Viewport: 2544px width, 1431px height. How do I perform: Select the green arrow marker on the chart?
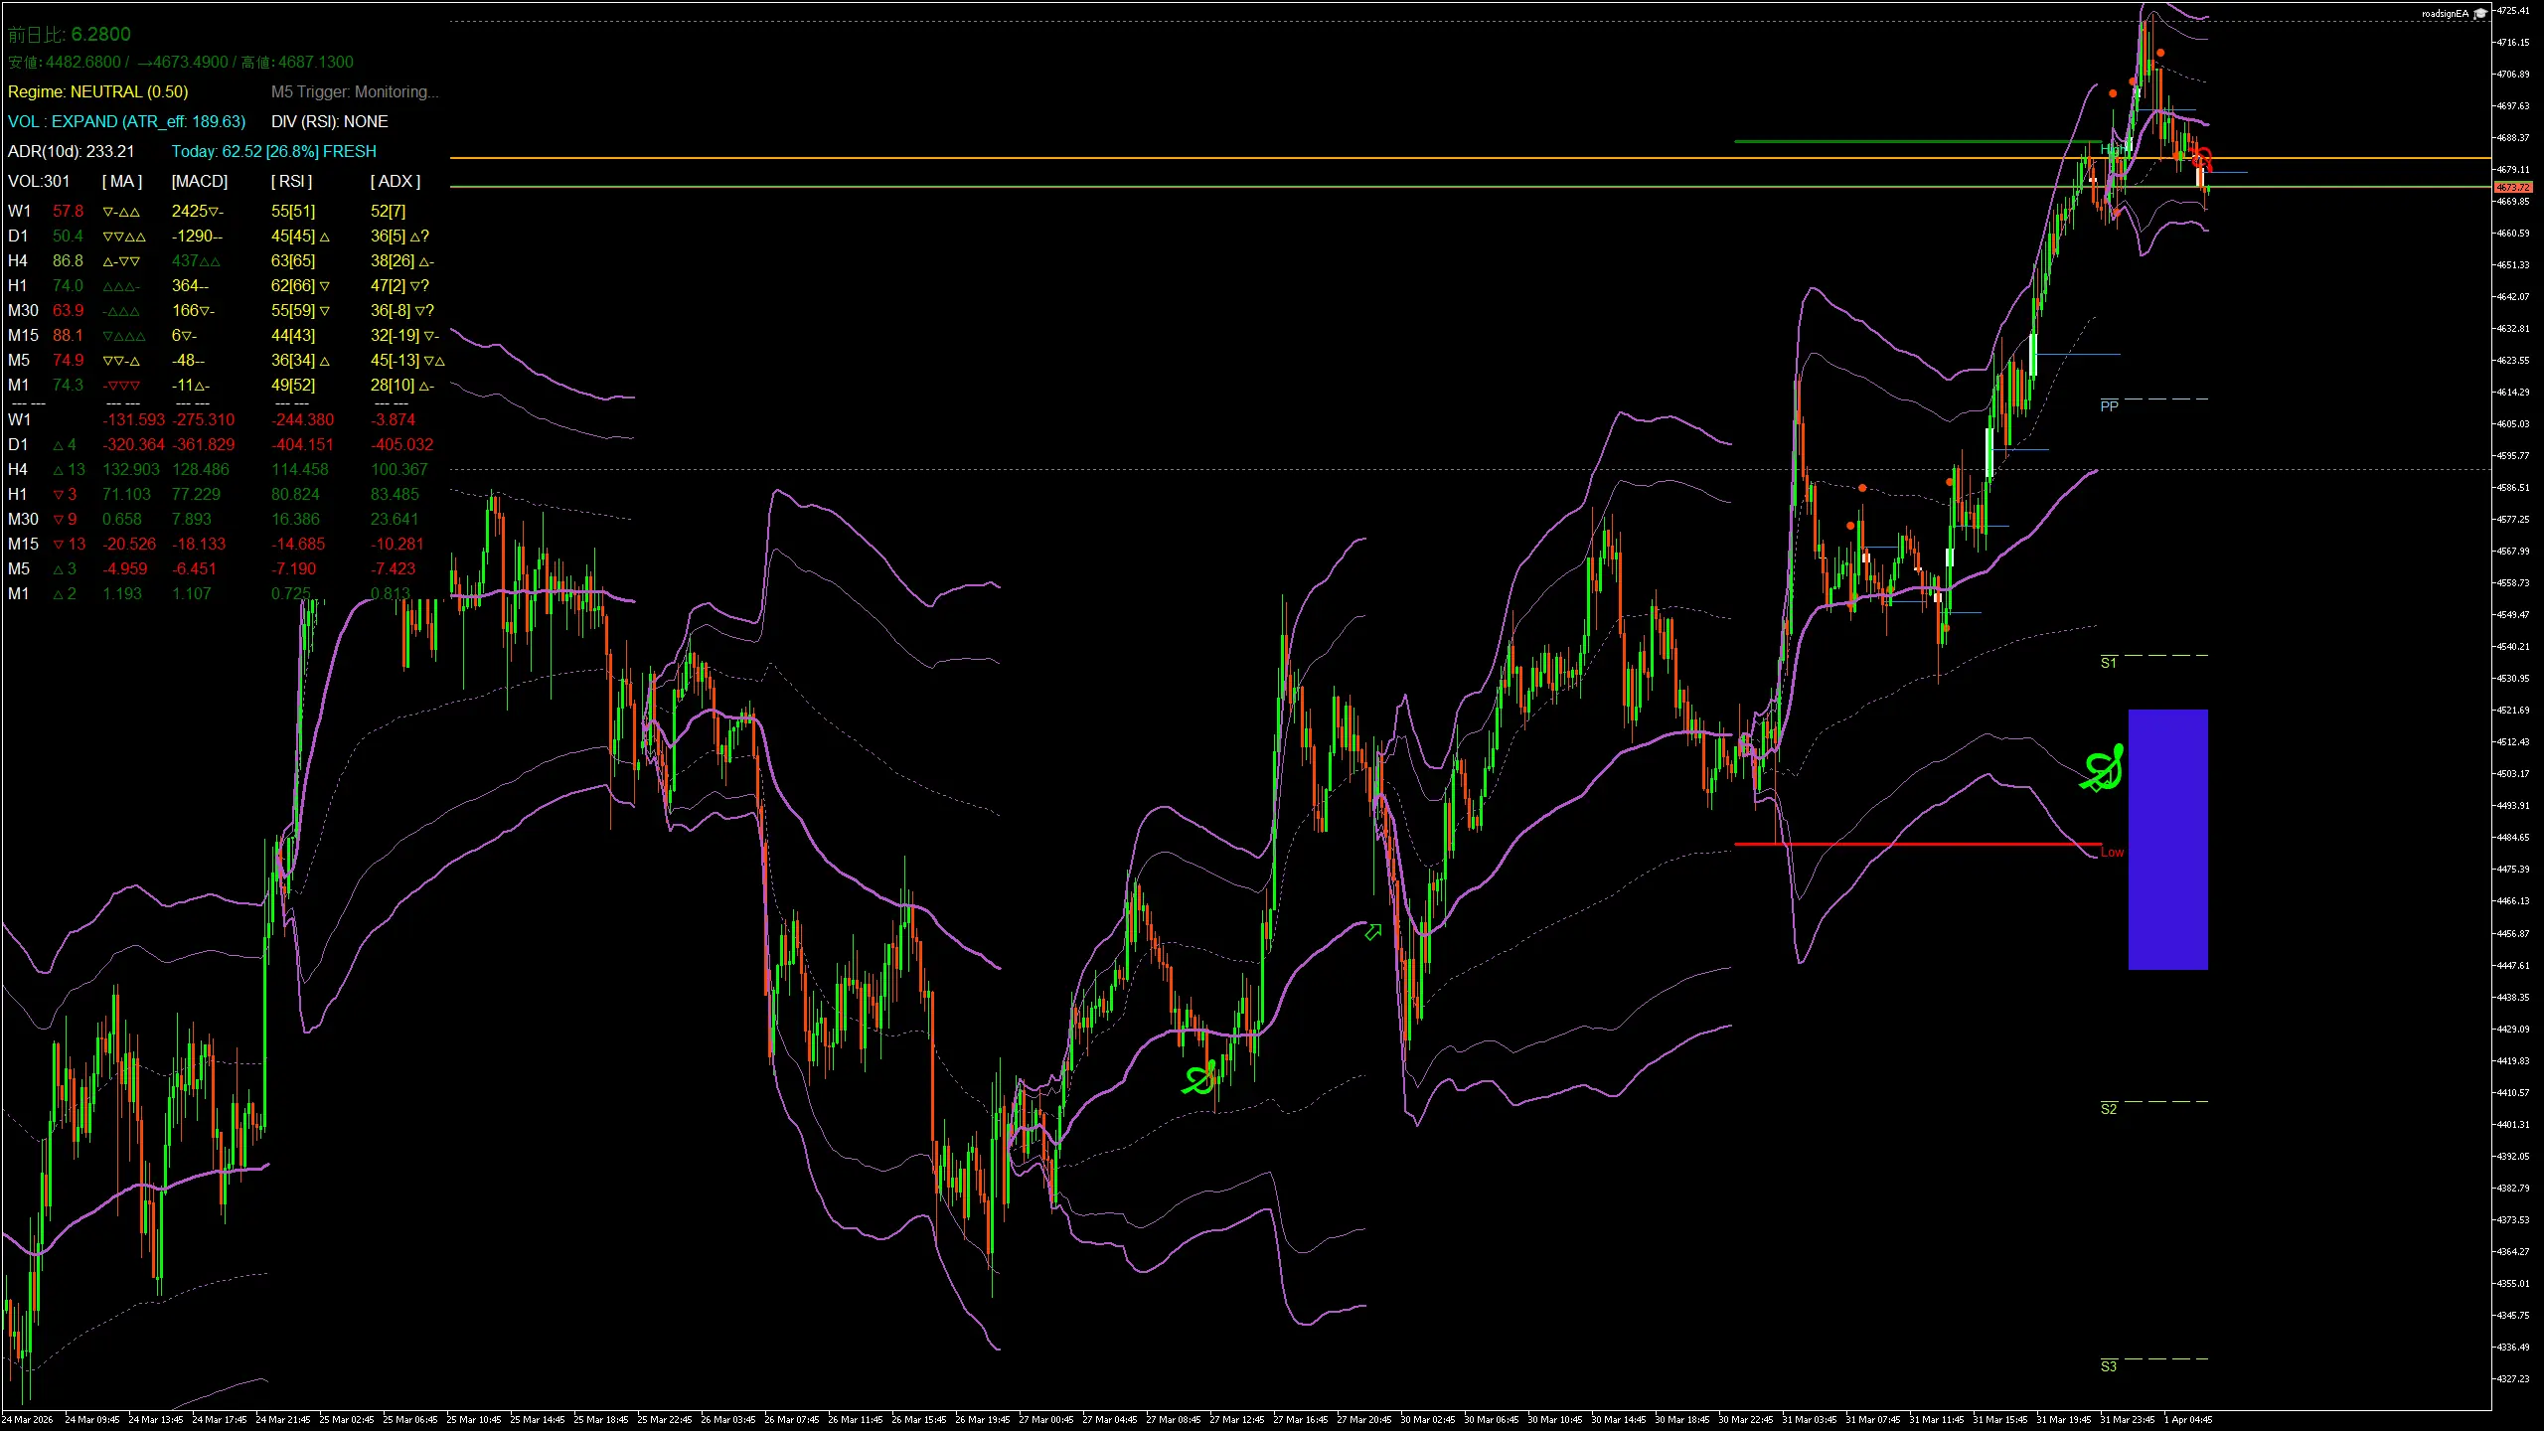1373,930
